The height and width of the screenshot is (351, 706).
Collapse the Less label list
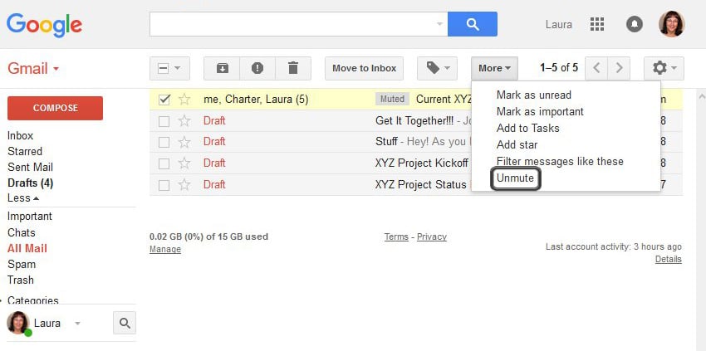point(23,198)
